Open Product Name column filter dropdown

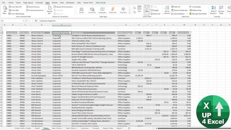(x=116, y=33)
